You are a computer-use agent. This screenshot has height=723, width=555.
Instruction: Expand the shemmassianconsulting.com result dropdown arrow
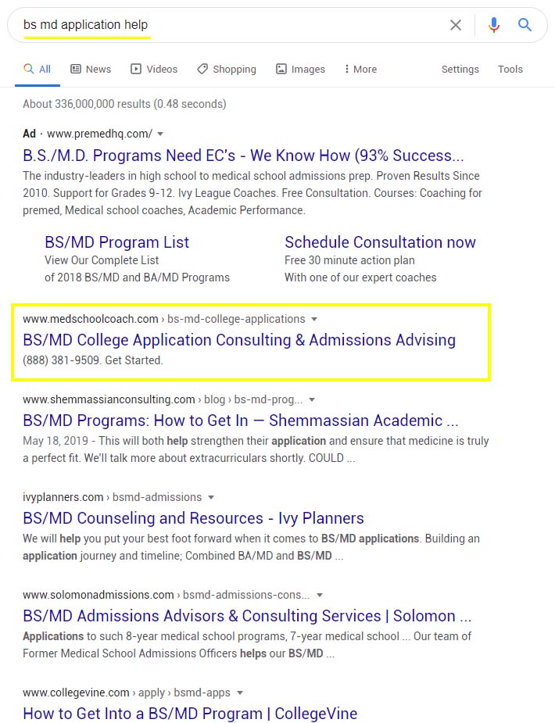pos(312,399)
